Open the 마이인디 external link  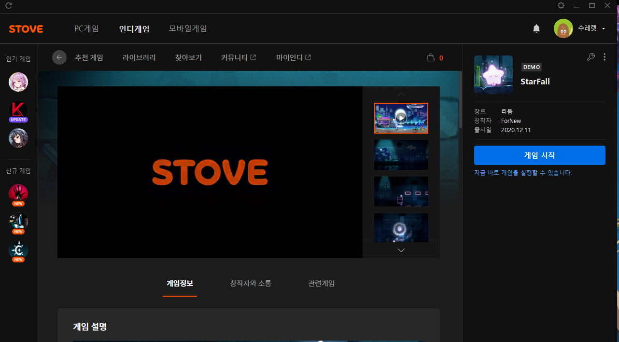(294, 57)
